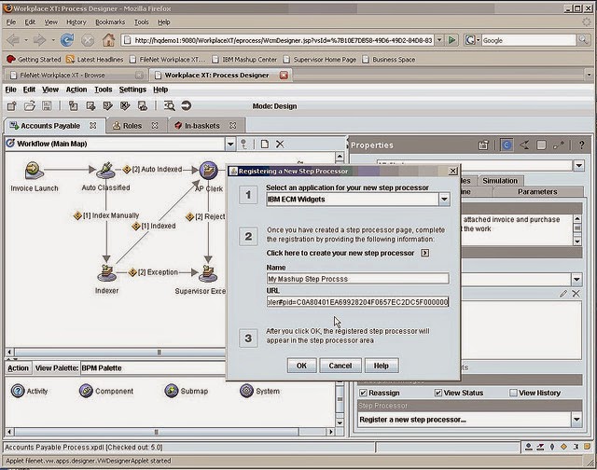
Task: Enable the View History checkbox
Action: (513, 393)
